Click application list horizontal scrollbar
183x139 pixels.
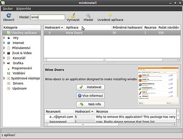105,60
